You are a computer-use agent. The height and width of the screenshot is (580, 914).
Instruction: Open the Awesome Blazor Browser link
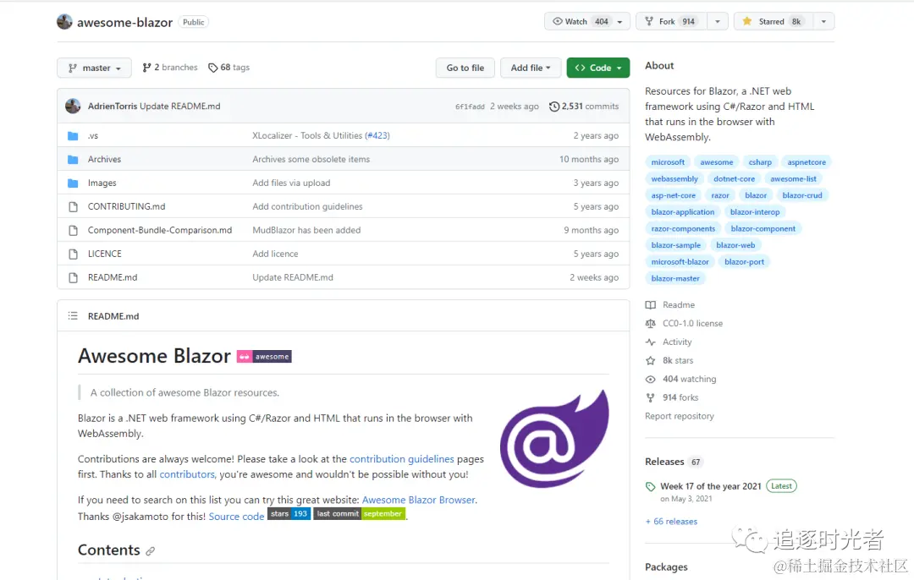tap(419, 501)
